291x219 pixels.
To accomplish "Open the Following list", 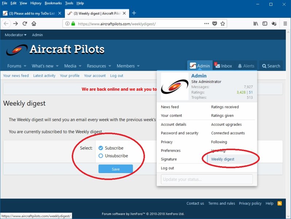I will coord(219,142).
